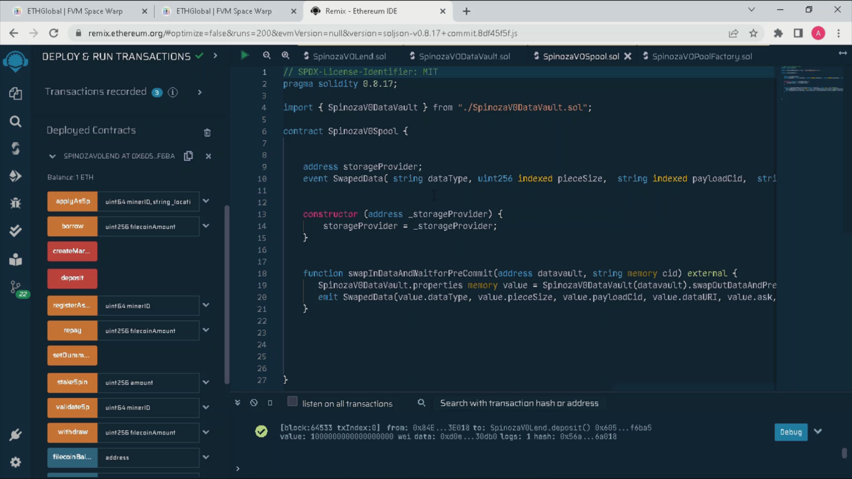Click the stakeSpin uint256 amount input
852x479 pixels.
[x=148, y=382]
